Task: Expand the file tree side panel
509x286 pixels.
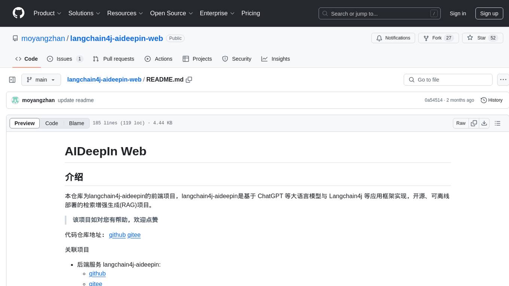Action: pyautogui.click(x=12, y=80)
